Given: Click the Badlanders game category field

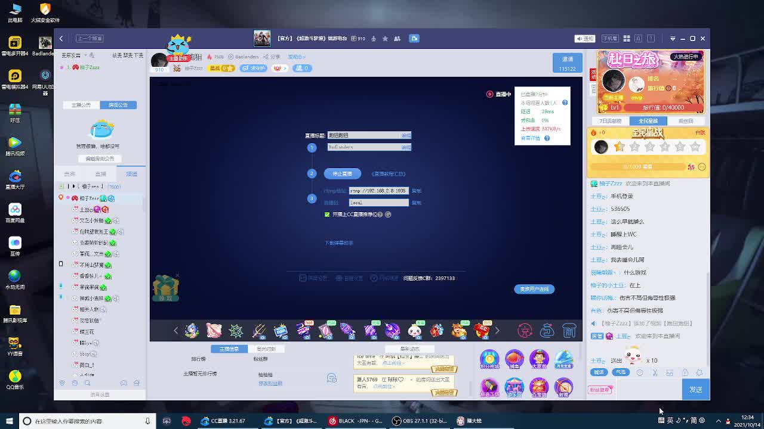Looking at the screenshot, I should tap(369, 147).
